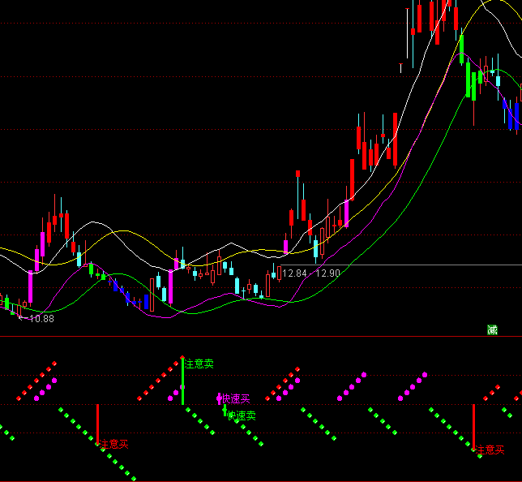522x482 pixels.
Task: Click the green 快速卖 signal label
Action: coord(241,415)
